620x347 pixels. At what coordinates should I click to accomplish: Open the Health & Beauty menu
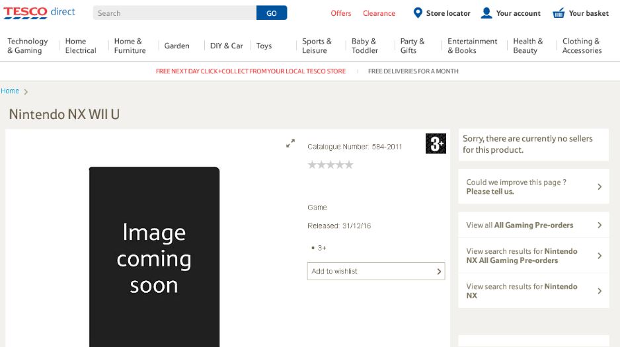click(x=528, y=46)
